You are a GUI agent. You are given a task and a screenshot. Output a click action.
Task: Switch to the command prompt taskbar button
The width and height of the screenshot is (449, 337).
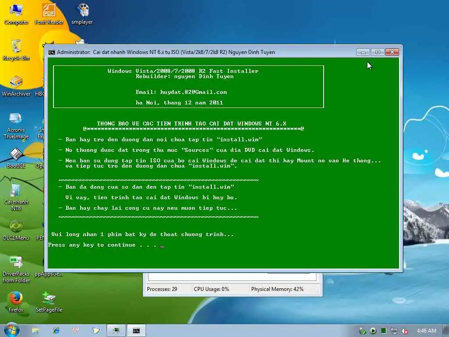[136, 331]
